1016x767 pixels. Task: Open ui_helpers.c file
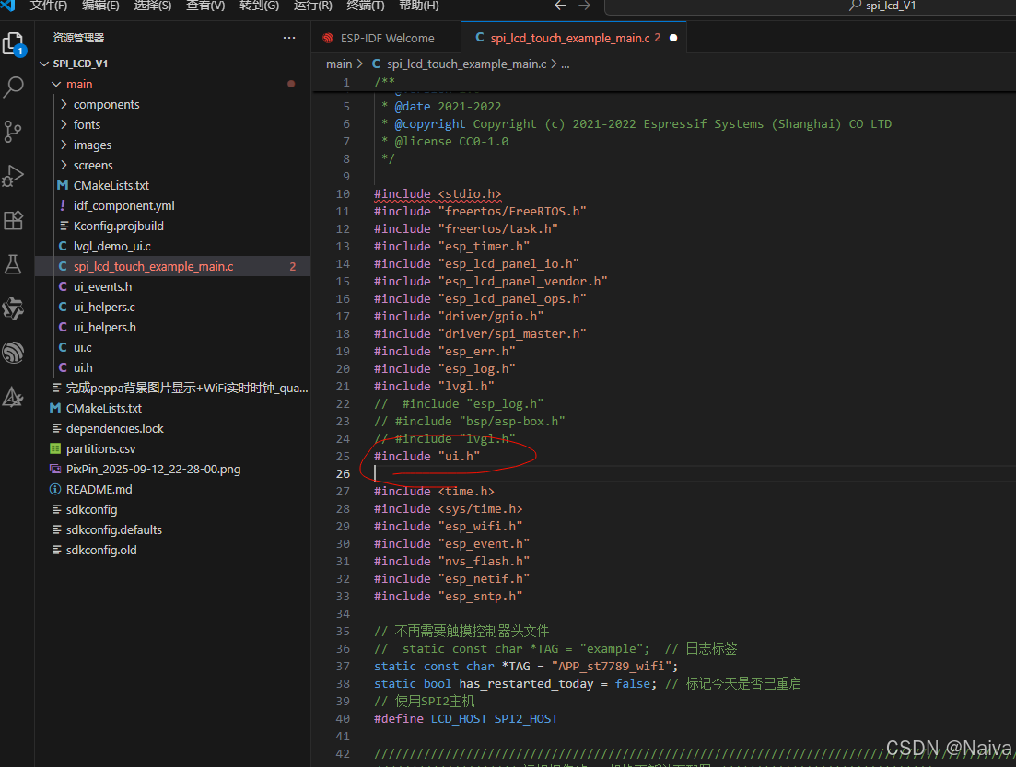click(104, 307)
